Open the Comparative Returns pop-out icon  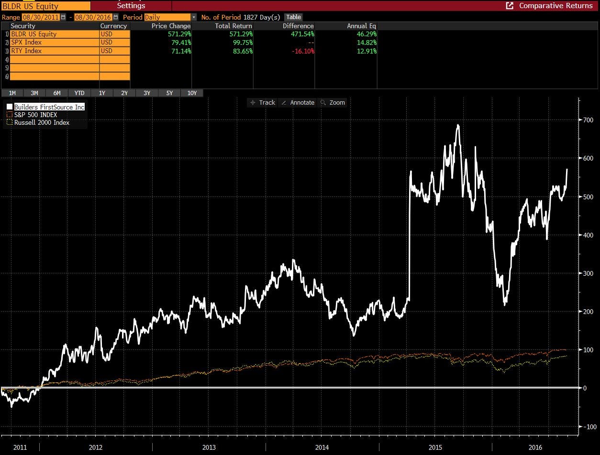click(510, 6)
